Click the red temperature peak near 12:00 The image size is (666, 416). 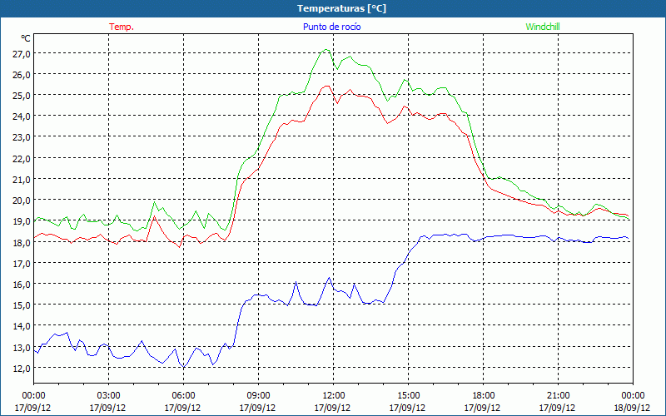coord(326,87)
